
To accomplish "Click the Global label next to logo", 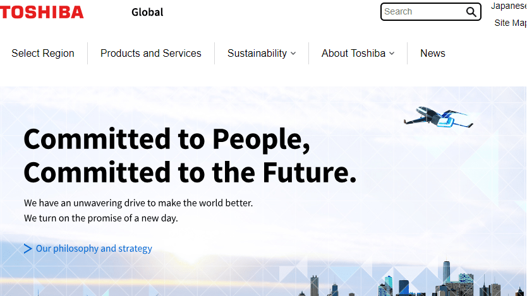I will (x=147, y=12).
